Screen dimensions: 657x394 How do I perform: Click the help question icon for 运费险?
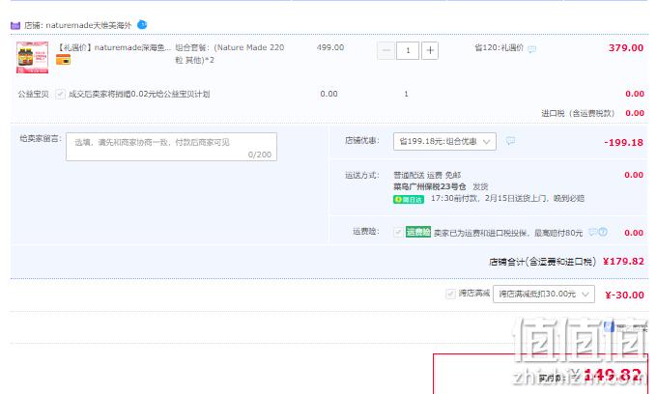603,232
